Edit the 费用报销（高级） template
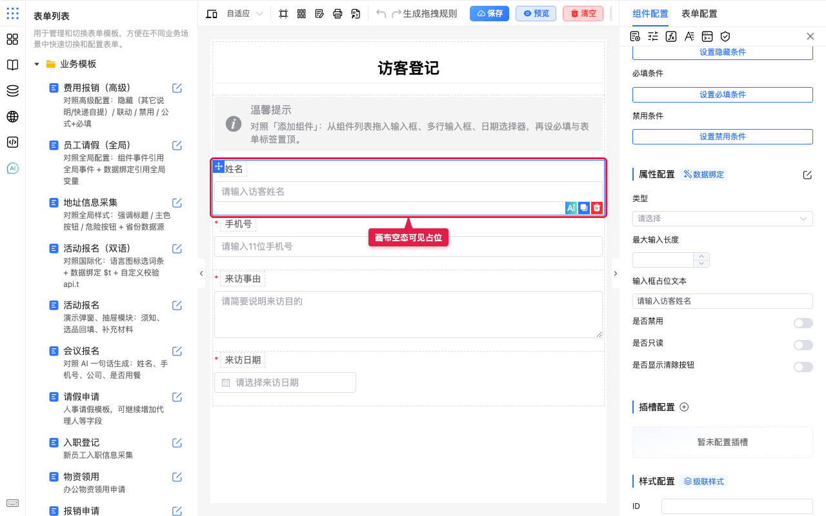The image size is (826, 516). tap(177, 88)
